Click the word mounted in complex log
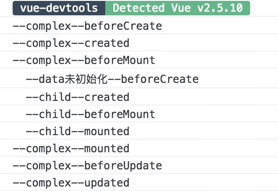 [107, 148]
